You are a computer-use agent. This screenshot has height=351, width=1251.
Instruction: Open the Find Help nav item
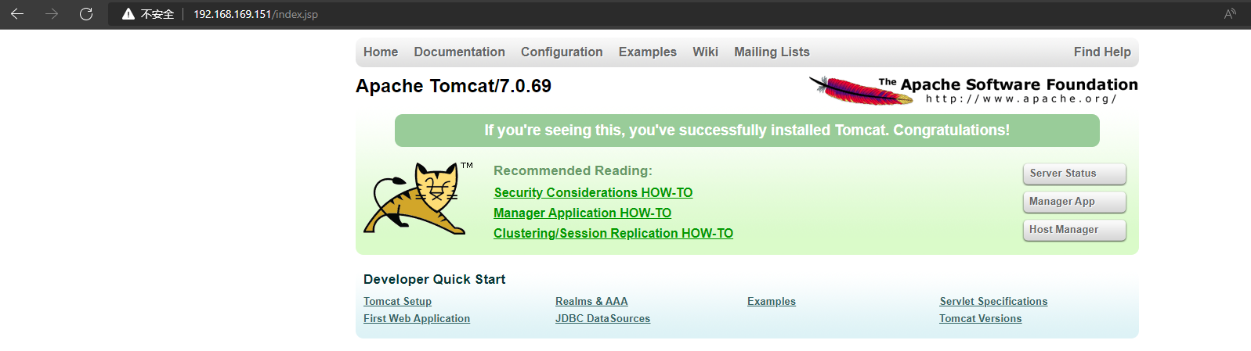(1102, 52)
